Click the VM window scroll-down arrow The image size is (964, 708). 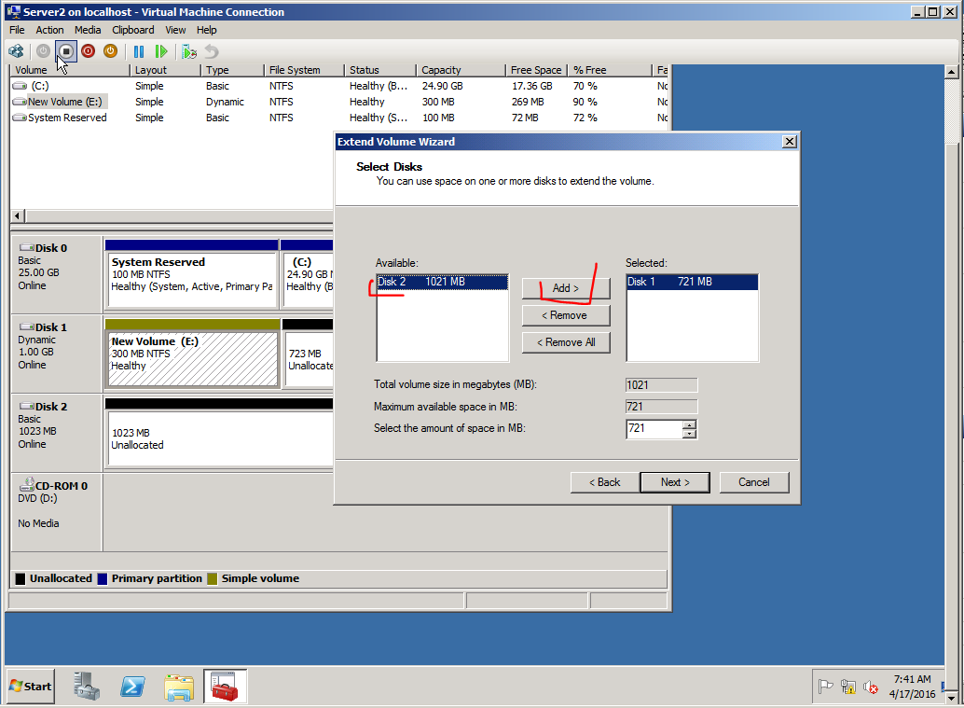pos(952,698)
